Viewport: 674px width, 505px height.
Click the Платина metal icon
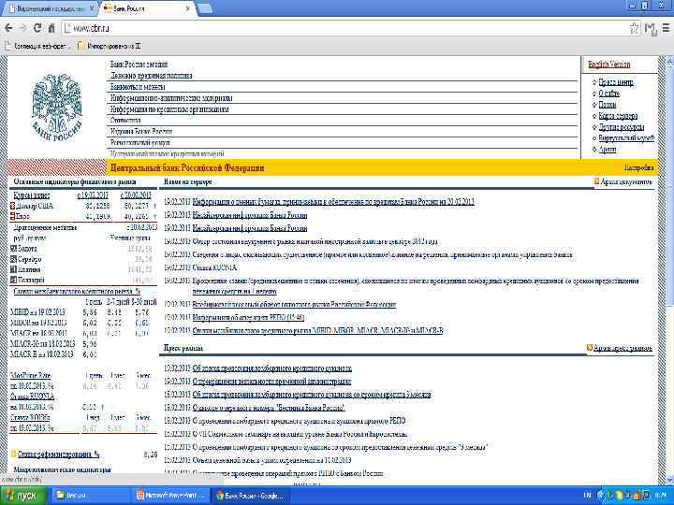(x=13, y=269)
